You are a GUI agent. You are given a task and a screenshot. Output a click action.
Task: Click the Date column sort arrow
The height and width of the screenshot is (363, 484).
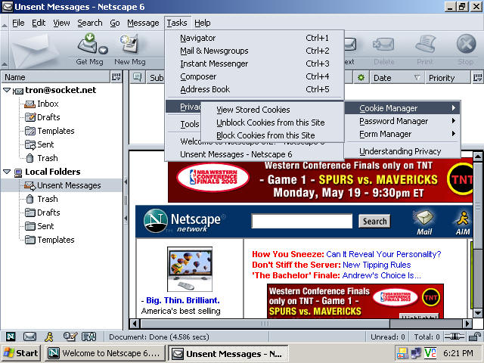(x=417, y=77)
